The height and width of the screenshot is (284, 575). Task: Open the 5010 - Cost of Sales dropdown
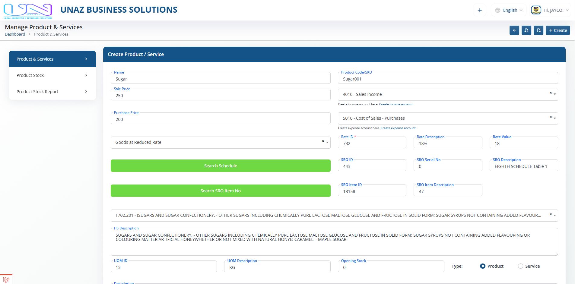554,118
